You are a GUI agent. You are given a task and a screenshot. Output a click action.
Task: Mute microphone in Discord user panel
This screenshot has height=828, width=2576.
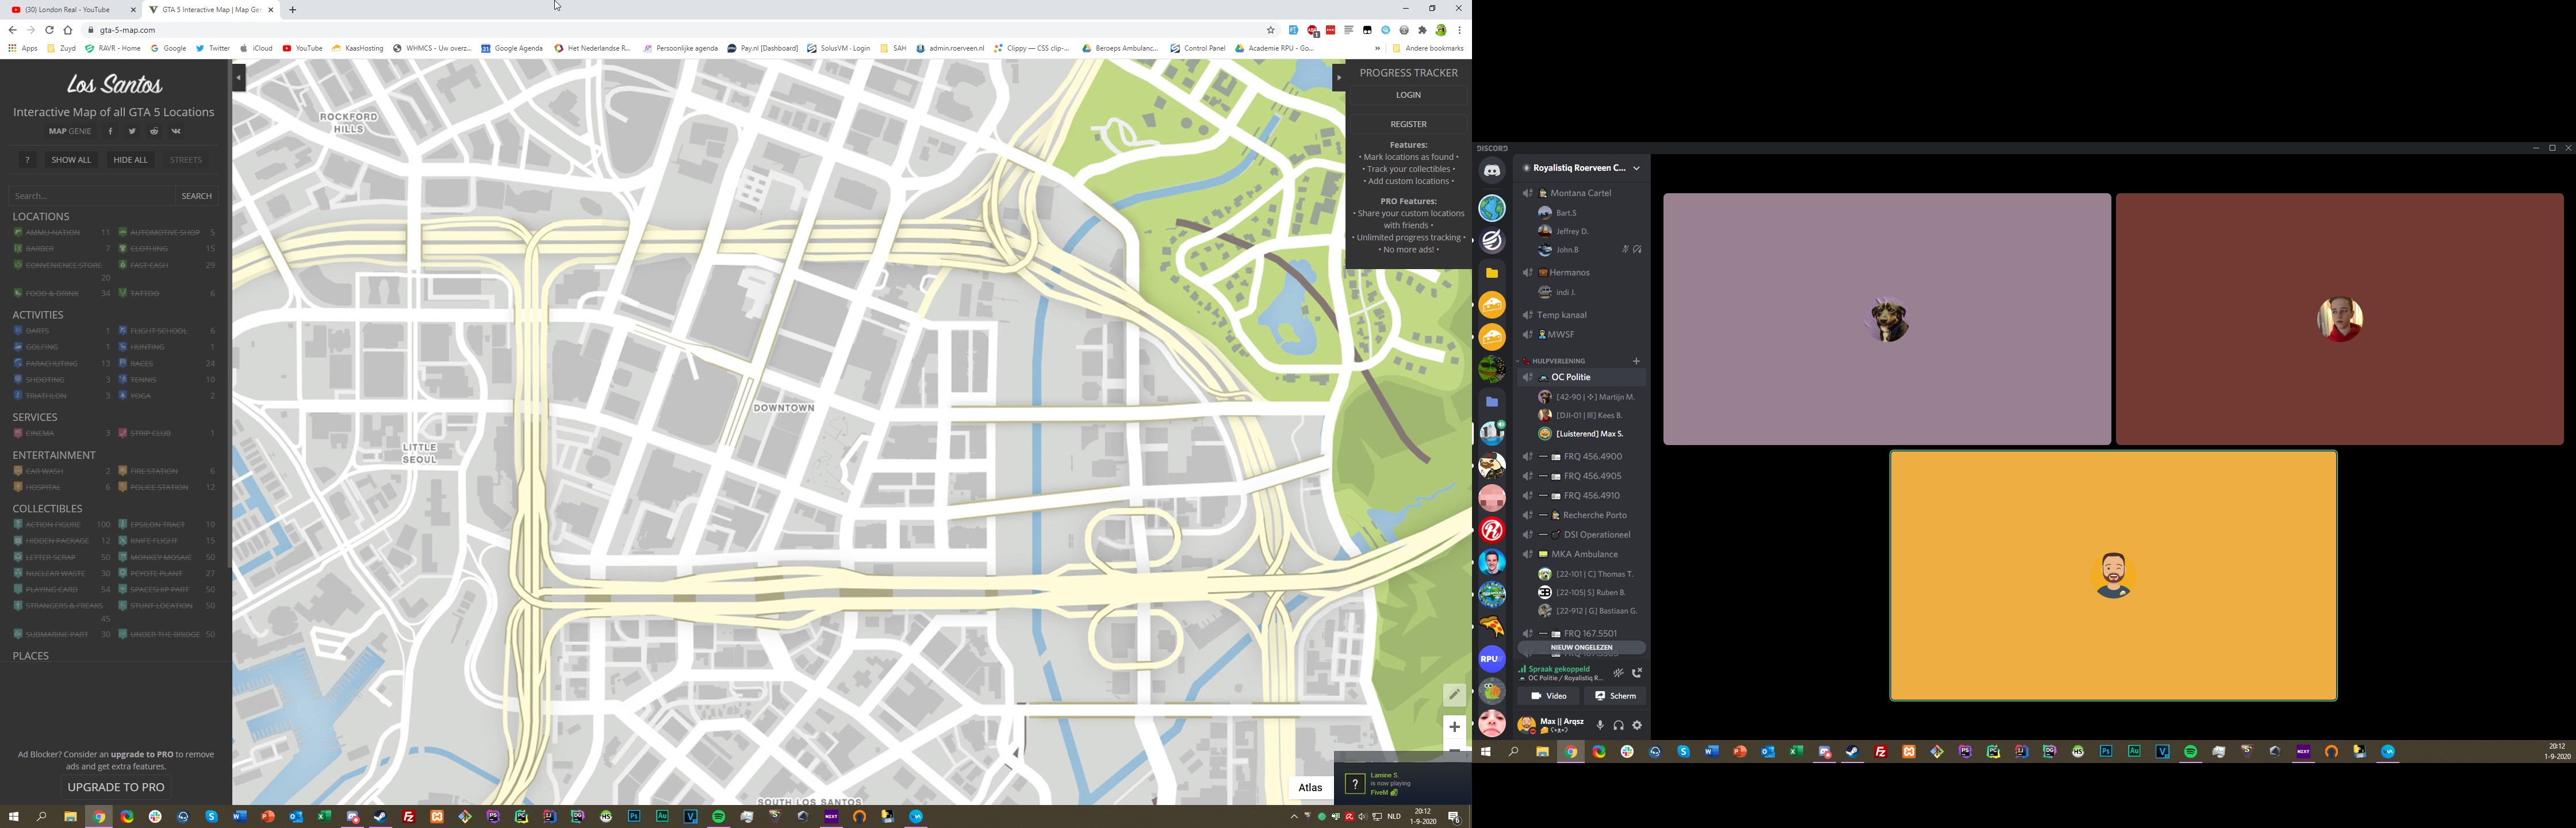pos(1600,725)
